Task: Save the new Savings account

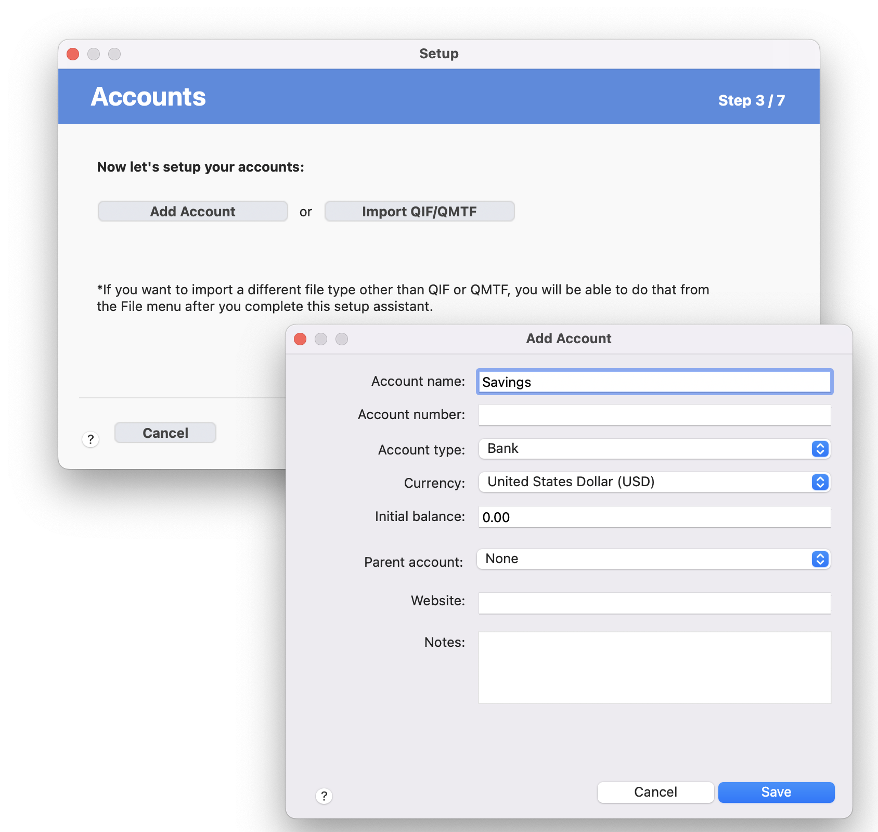Action: tap(776, 792)
